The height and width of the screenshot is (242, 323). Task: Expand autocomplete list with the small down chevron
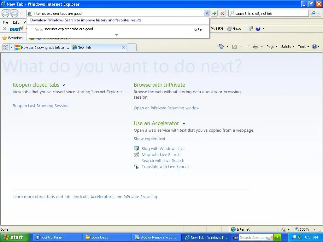tap(117, 35)
